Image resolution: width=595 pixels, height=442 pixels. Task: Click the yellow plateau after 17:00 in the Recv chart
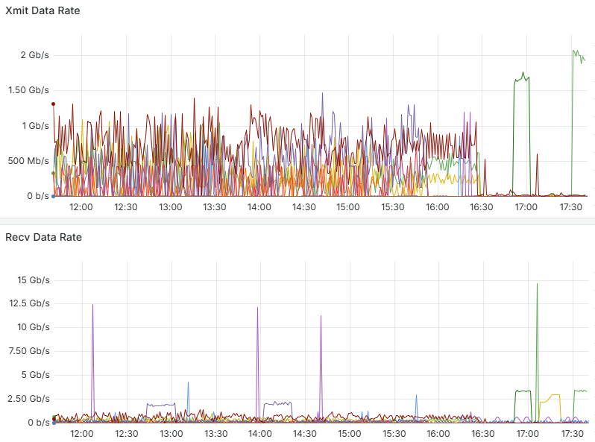pos(555,395)
